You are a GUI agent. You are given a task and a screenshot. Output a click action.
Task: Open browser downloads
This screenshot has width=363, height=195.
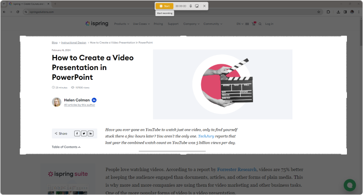tap(338, 12)
